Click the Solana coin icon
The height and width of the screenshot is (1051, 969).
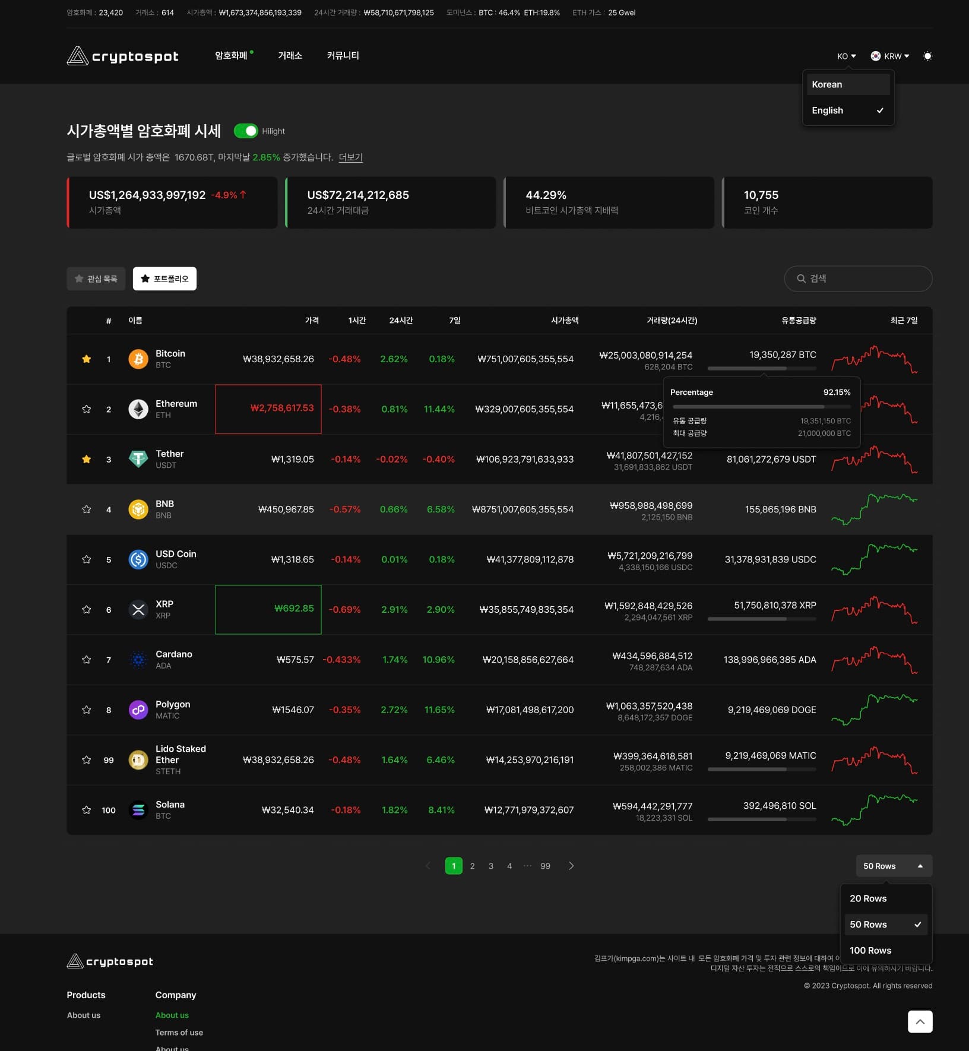click(138, 810)
